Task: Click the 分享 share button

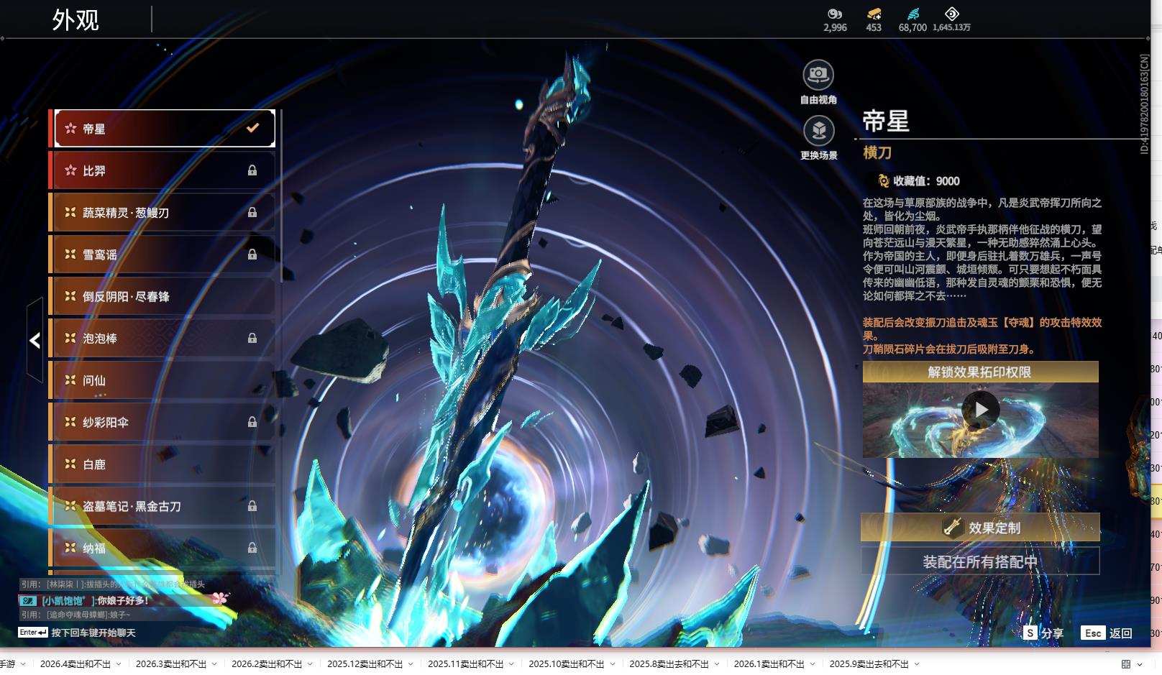Action: [1043, 633]
